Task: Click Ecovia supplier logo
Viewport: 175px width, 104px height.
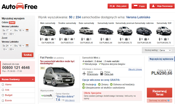Action: click(47, 96)
